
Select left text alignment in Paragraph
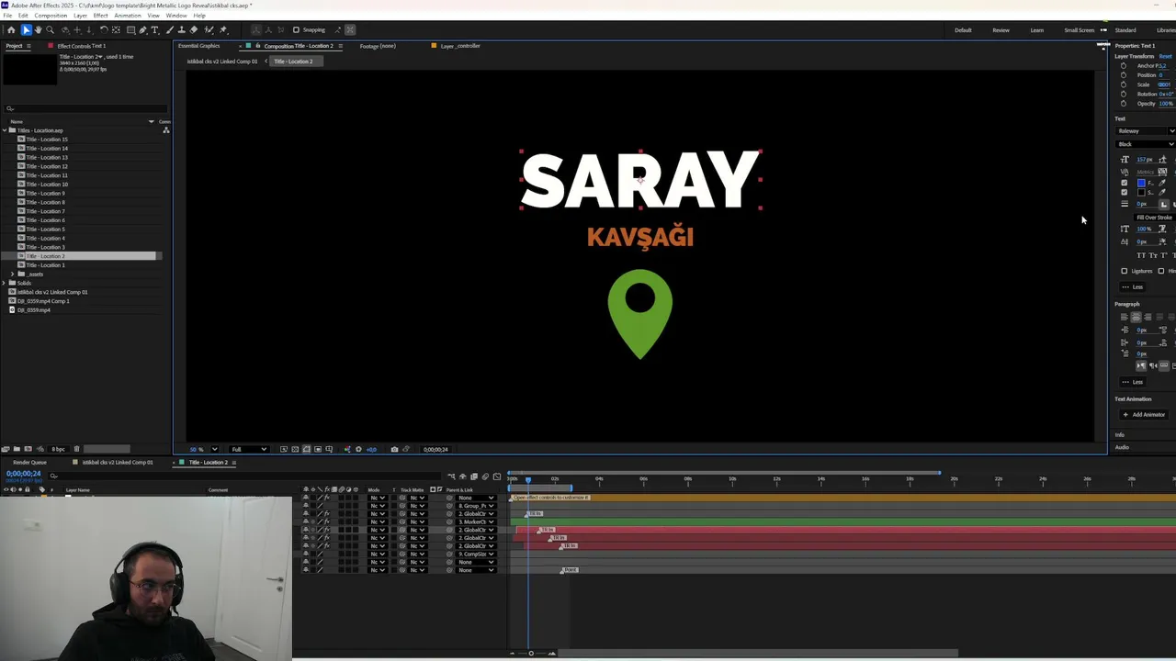pos(1124,317)
